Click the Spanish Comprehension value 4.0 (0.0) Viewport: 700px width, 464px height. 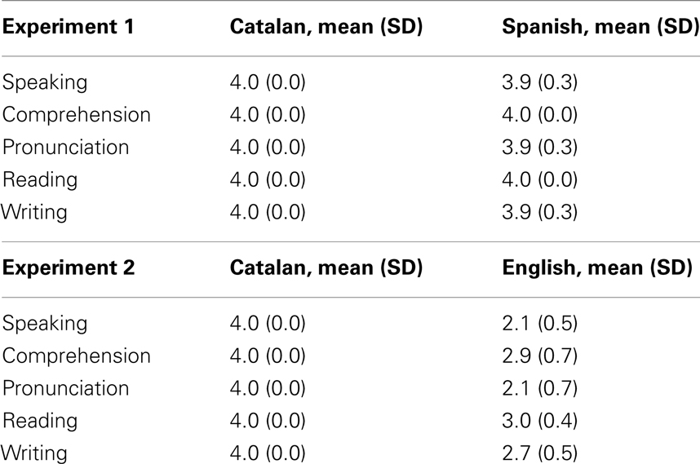[x=539, y=115]
